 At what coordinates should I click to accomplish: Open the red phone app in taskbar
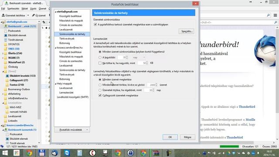(x=92, y=153)
